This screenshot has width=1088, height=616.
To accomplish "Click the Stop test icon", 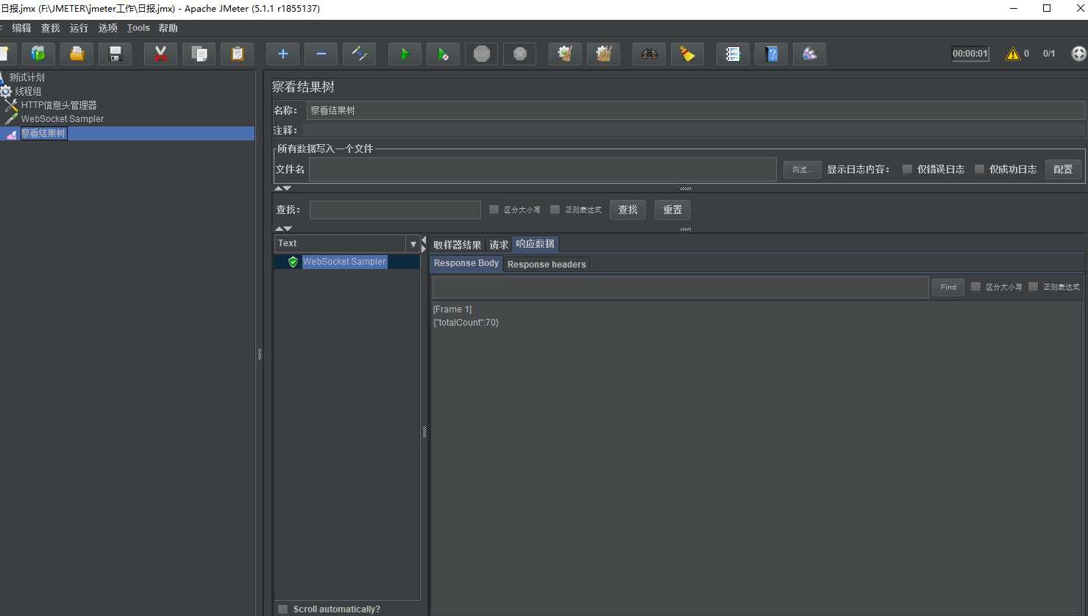I will [481, 54].
